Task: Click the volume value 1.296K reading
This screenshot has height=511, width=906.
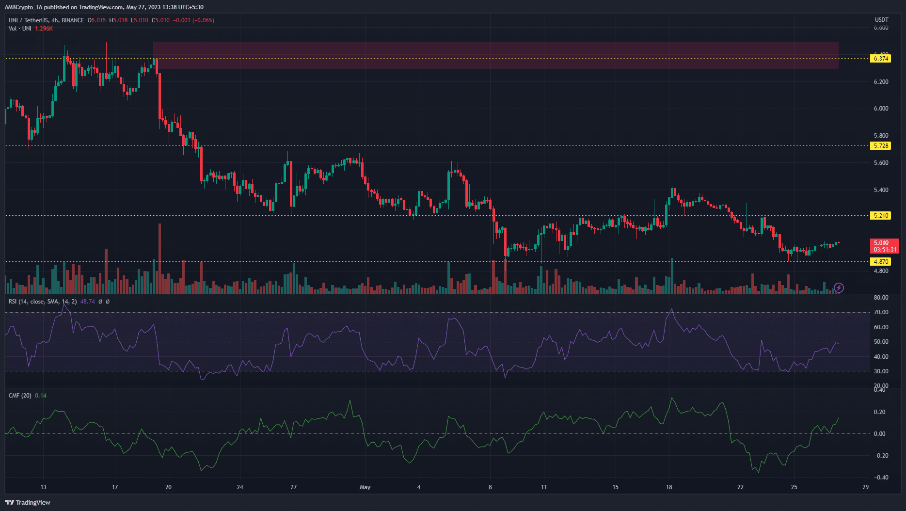Action: point(44,29)
